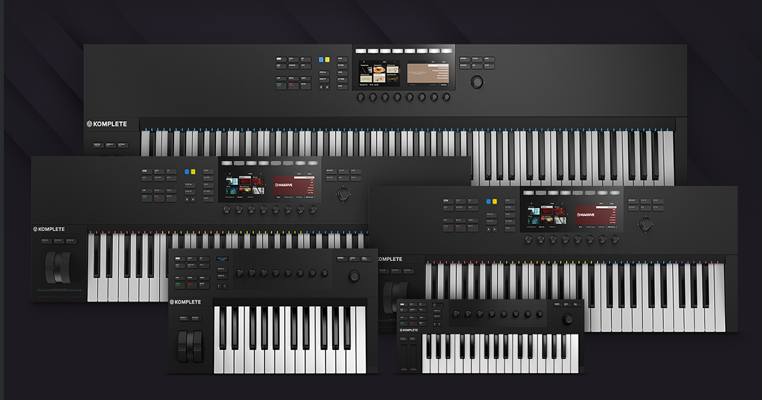Click the orange guitar thumbnail on the largest keyboard's display

click(x=379, y=69)
